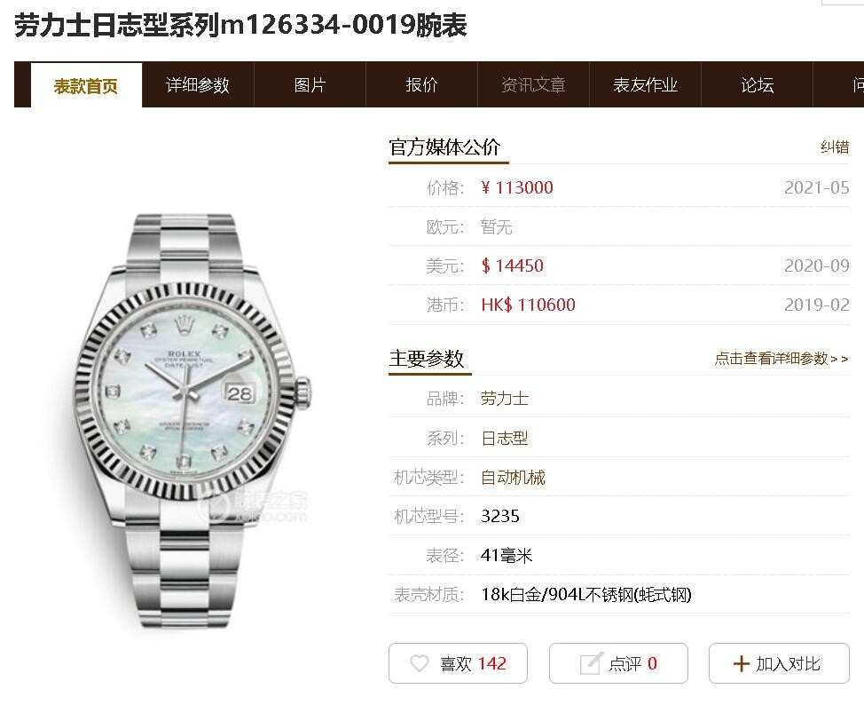Screen dimensions: 864x705
Task: Select the 报价 tab
Action: pyautogui.click(x=421, y=85)
